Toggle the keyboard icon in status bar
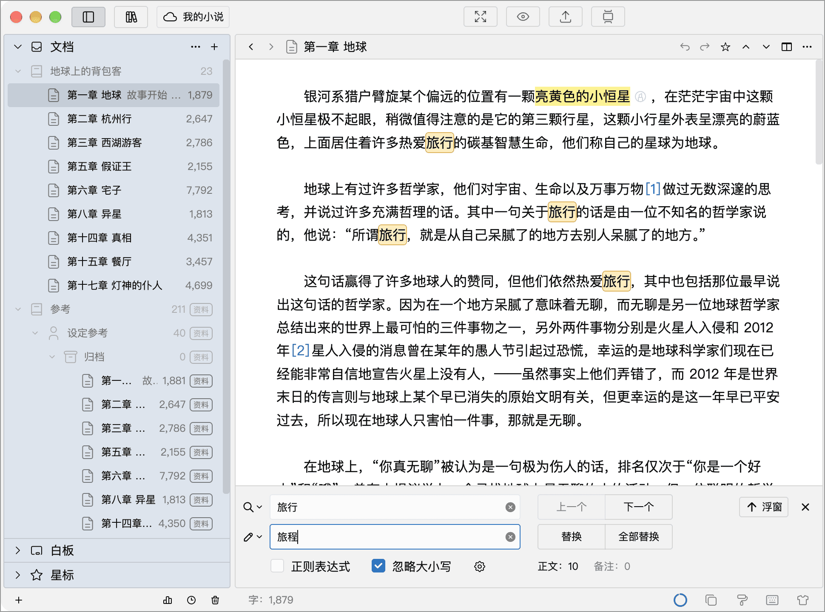 772,600
